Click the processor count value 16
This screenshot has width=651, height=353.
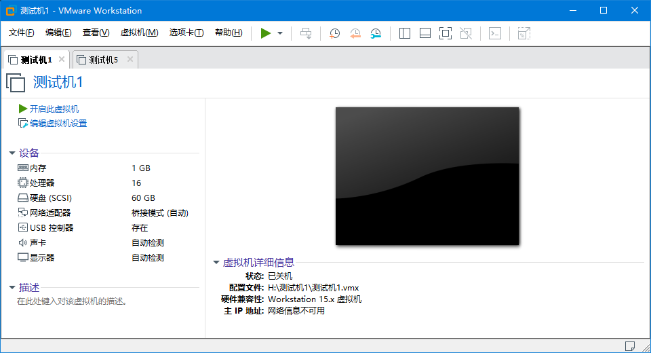[136, 183]
